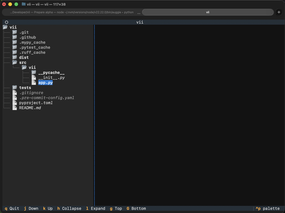This screenshot has height=213, width=285.
Task: Close the terminal window with red button
Action: (4, 4)
